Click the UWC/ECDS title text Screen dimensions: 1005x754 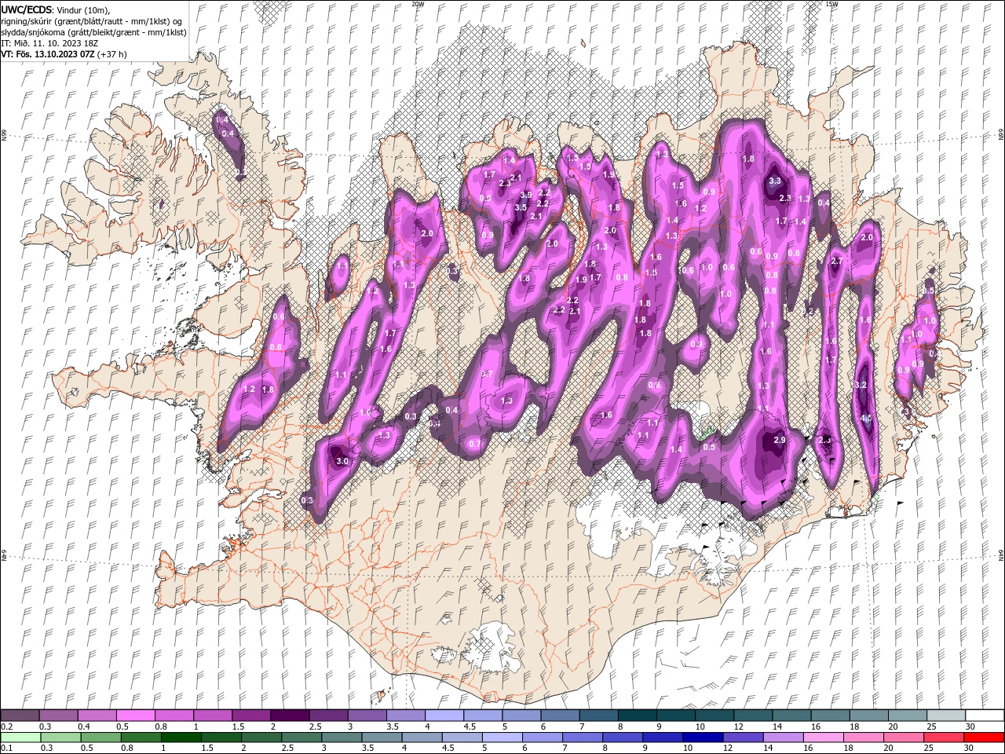[27, 9]
